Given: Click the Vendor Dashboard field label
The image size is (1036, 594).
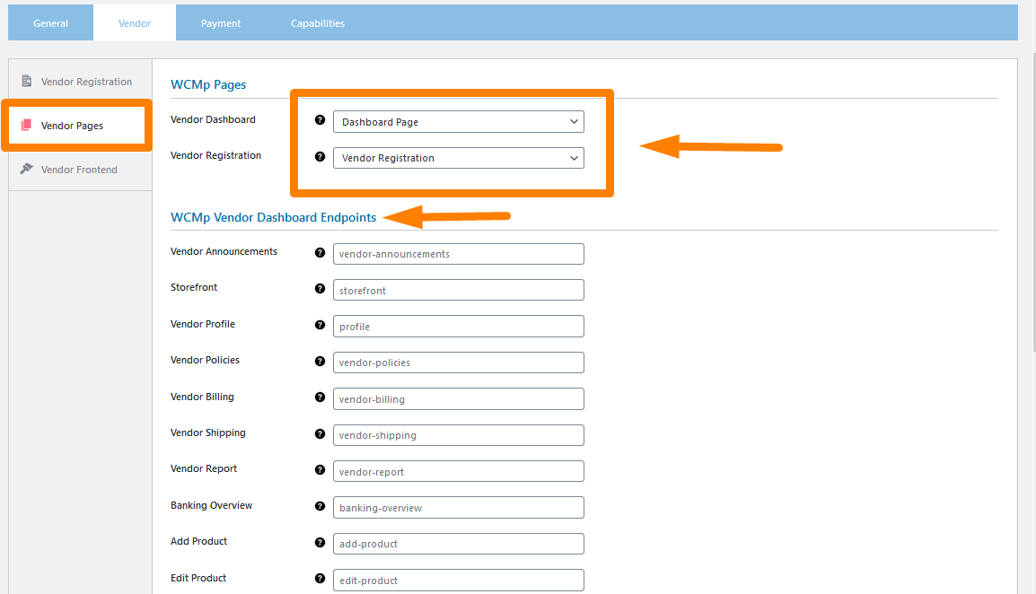Looking at the screenshot, I should [213, 119].
